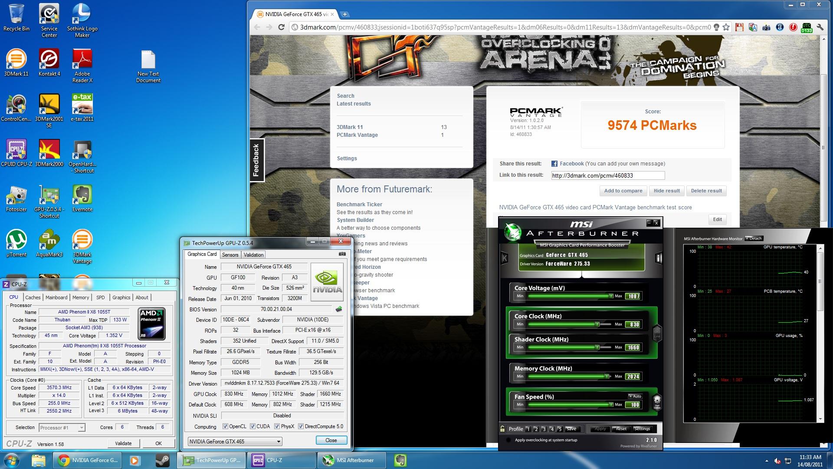The width and height of the screenshot is (833, 469).
Task: Select the CPUID CPU-Z desktop icon
Action: coord(16,153)
